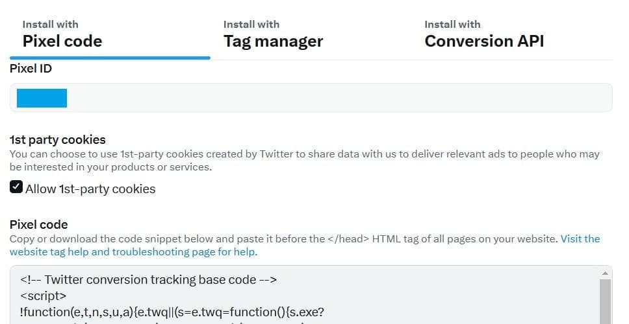
Task: Click the blue underline beneath the Pixel code tab
Action: [x=110, y=58]
